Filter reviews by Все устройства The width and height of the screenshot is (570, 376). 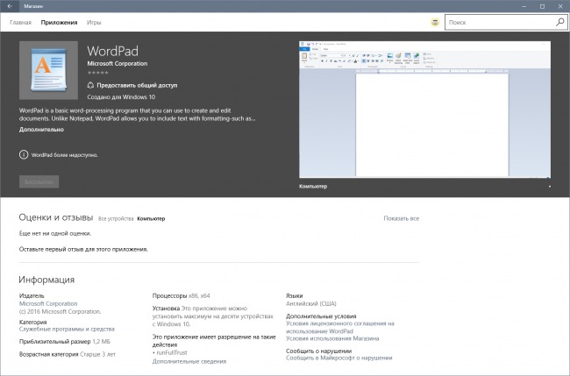coord(116,219)
